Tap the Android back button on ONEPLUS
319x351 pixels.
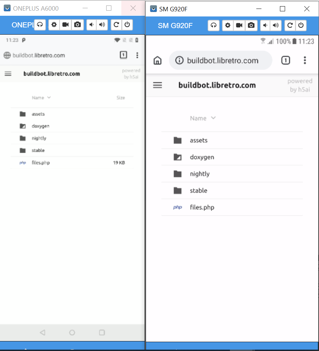[42, 332]
